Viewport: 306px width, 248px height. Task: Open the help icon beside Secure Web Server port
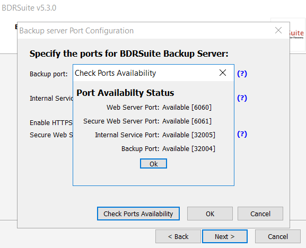242,134
